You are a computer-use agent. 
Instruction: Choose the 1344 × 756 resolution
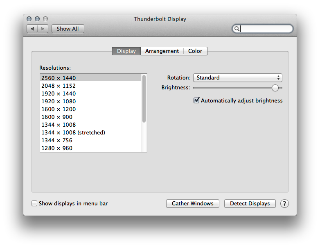click(x=90, y=140)
